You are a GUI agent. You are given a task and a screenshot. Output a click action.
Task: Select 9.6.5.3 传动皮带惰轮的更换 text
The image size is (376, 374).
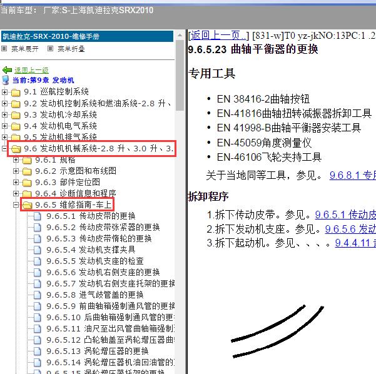pos(99,238)
